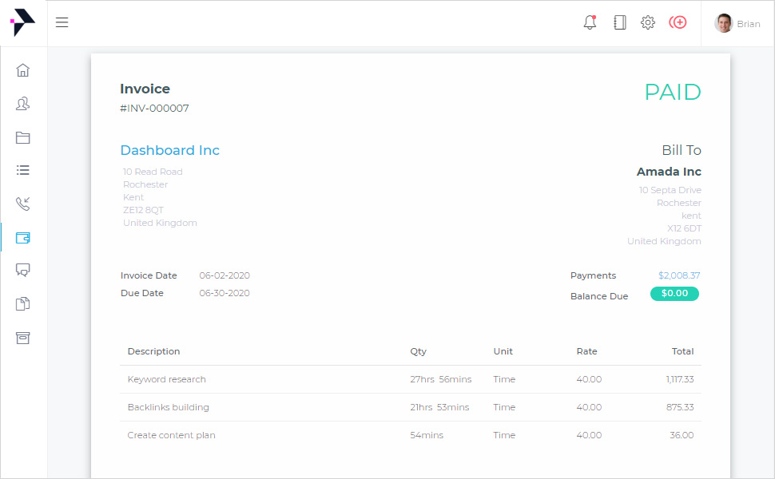Open the clients users icon in sidebar
This screenshot has width=775, height=479.
click(23, 104)
